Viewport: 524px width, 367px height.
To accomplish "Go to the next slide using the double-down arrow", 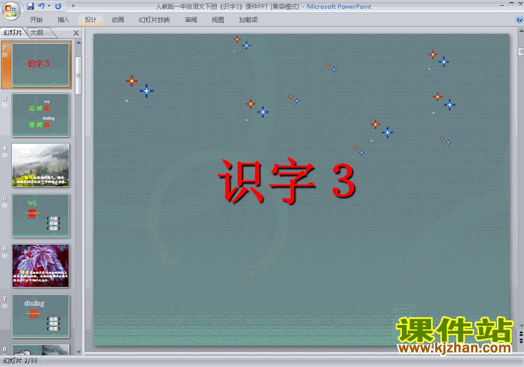I will coord(521,341).
